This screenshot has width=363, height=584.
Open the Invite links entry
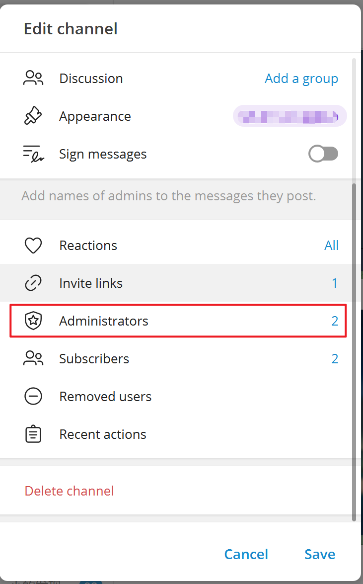pos(91,283)
